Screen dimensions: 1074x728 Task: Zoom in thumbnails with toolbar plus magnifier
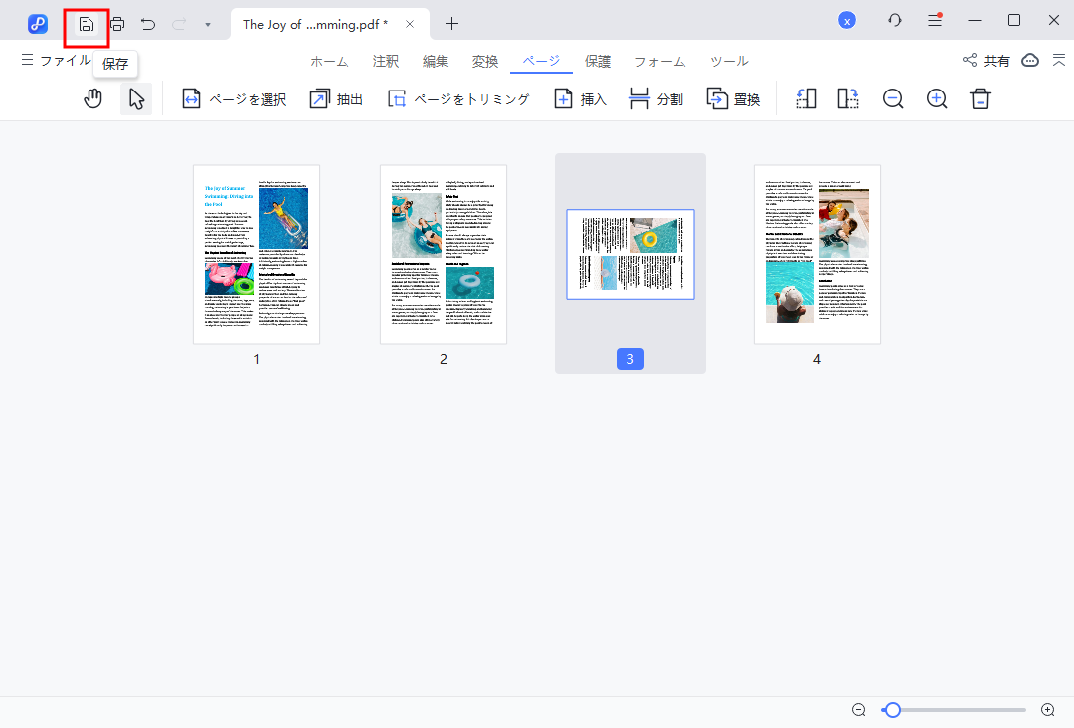coord(937,99)
